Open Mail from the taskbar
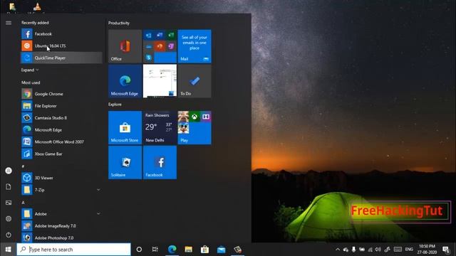The image size is (456, 256). coord(222,250)
